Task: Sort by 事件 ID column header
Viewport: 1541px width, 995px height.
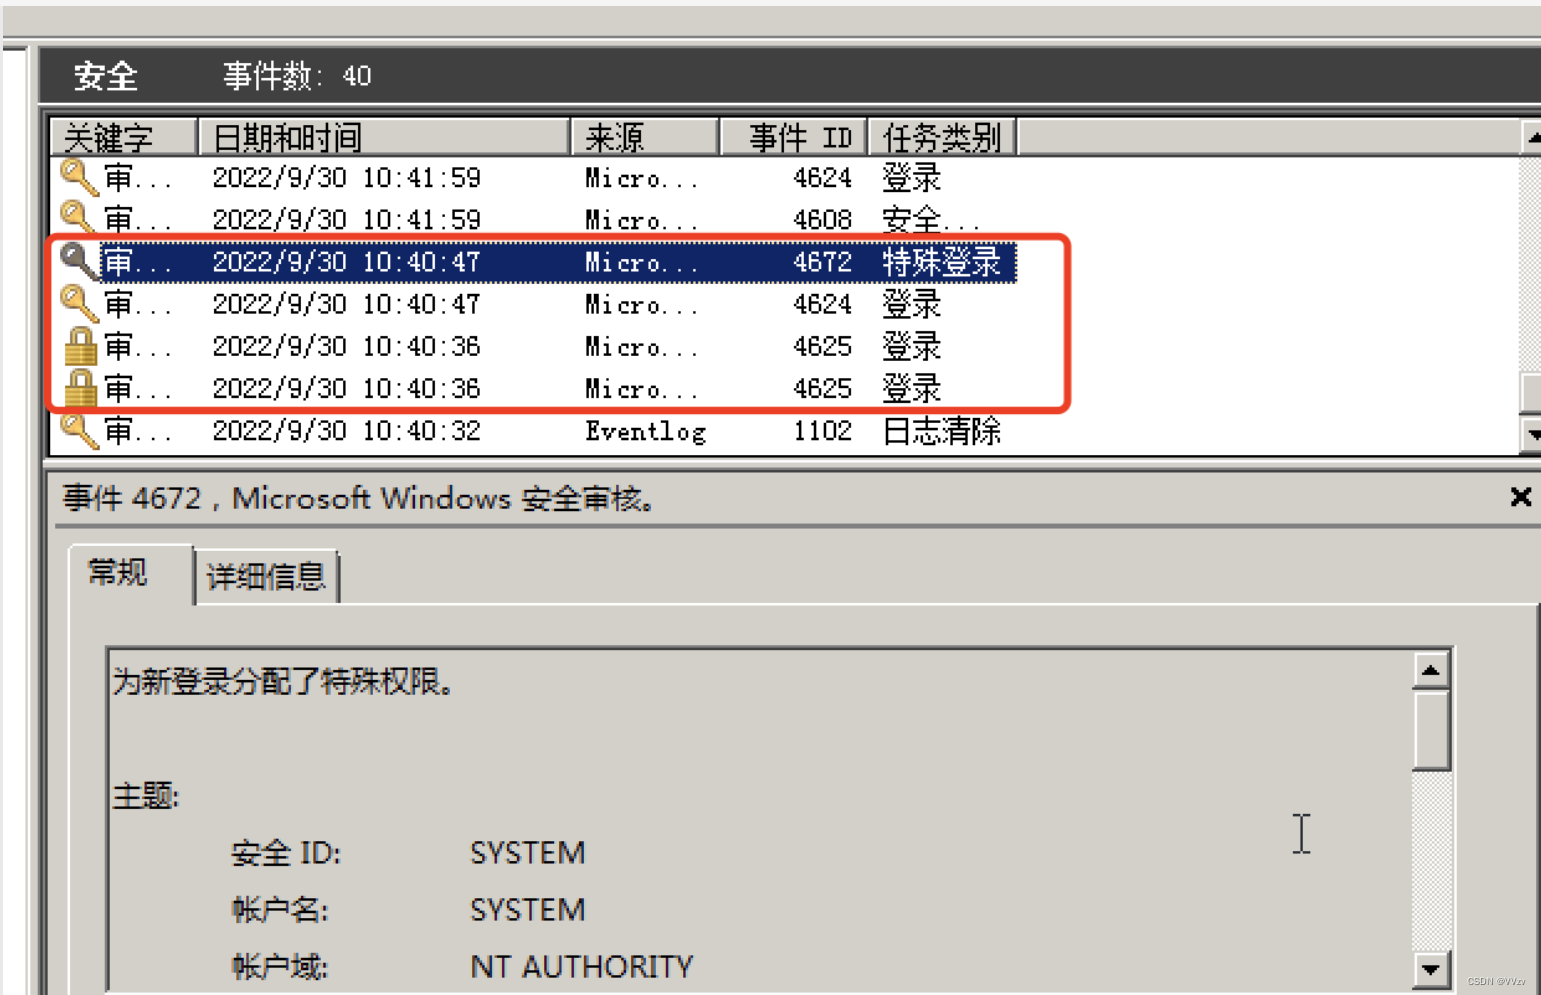Action: pyautogui.click(x=793, y=137)
